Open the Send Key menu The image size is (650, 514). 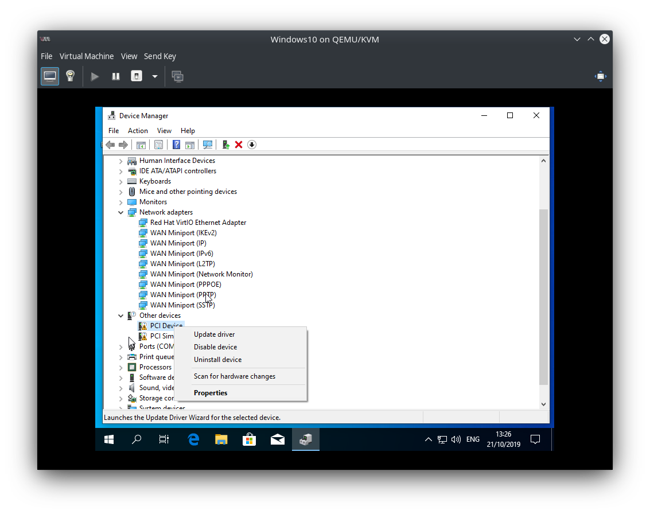tap(160, 56)
